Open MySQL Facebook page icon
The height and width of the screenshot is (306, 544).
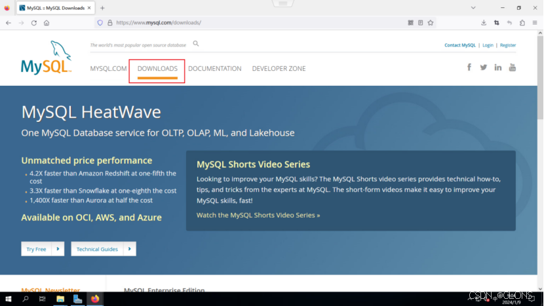(x=469, y=67)
